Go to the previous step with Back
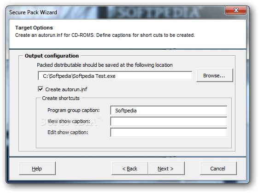This screenshot has height=193, width=259. (129, 169)
